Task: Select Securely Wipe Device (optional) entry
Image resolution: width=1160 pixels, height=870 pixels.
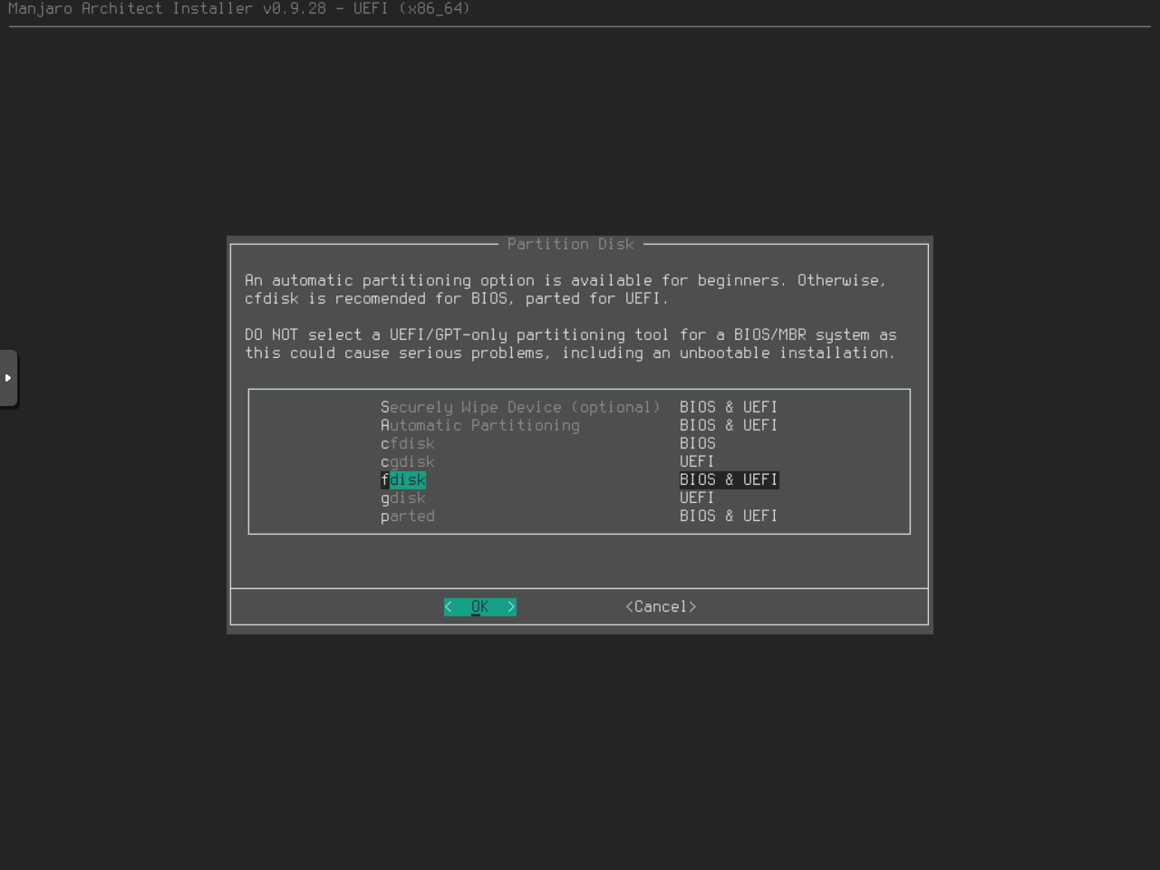Action: (x=520, y=407)
